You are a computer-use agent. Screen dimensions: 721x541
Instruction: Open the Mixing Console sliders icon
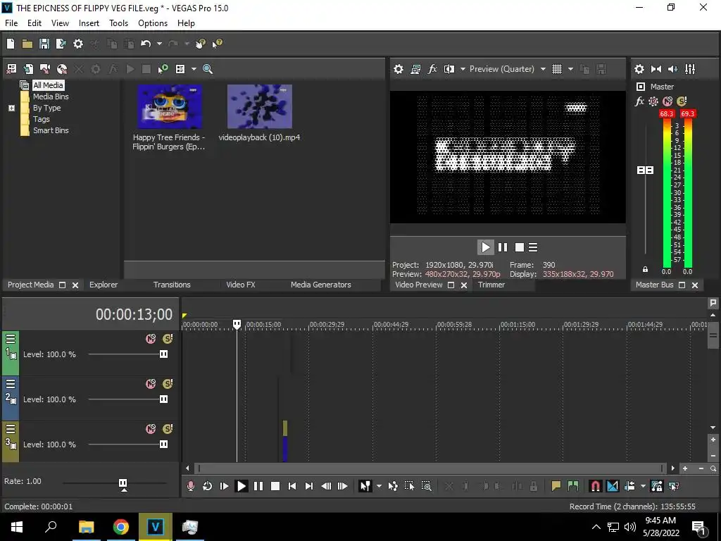coord(690,69)
